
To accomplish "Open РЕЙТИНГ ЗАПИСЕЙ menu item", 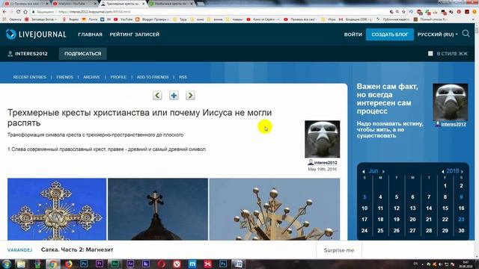I will [x=135, y=34].
